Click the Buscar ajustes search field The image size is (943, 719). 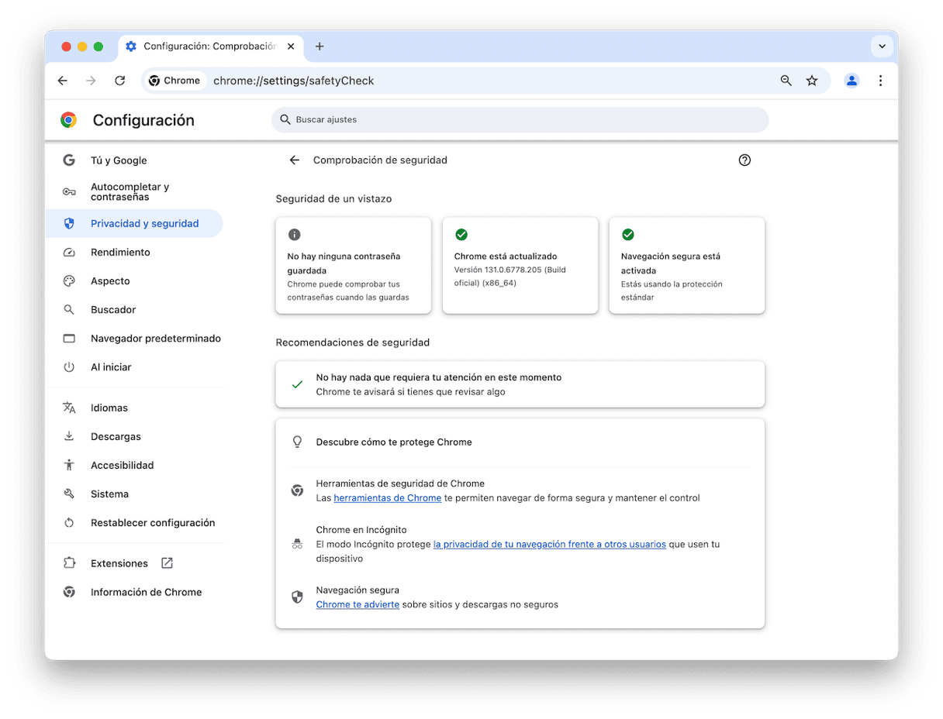click(520, 120)
